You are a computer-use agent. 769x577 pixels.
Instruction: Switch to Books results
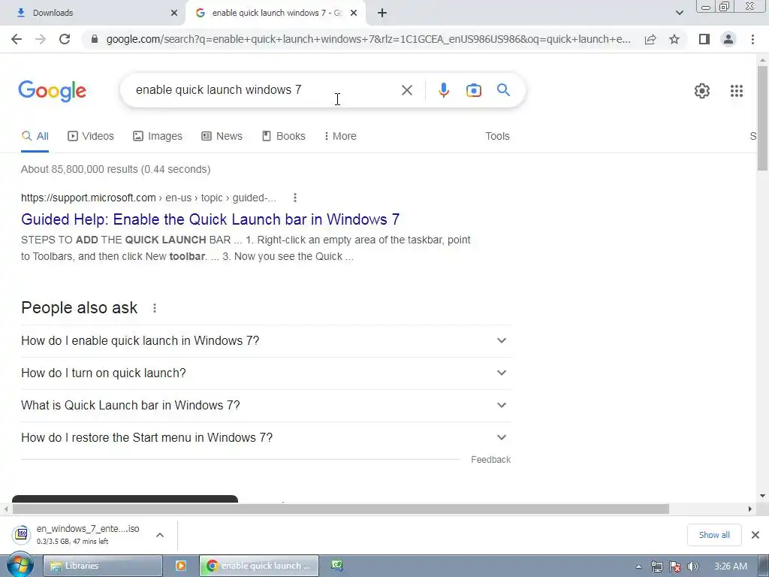283,137
